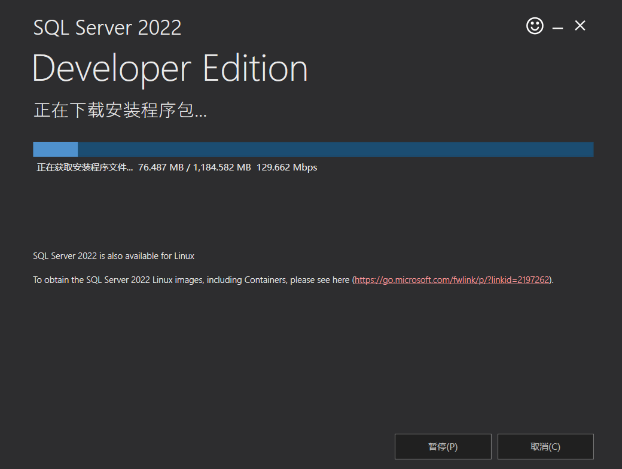622x469 pixels.
Task: Click the 正在获取安装程序文件 status label
Action: coord(84,167)
